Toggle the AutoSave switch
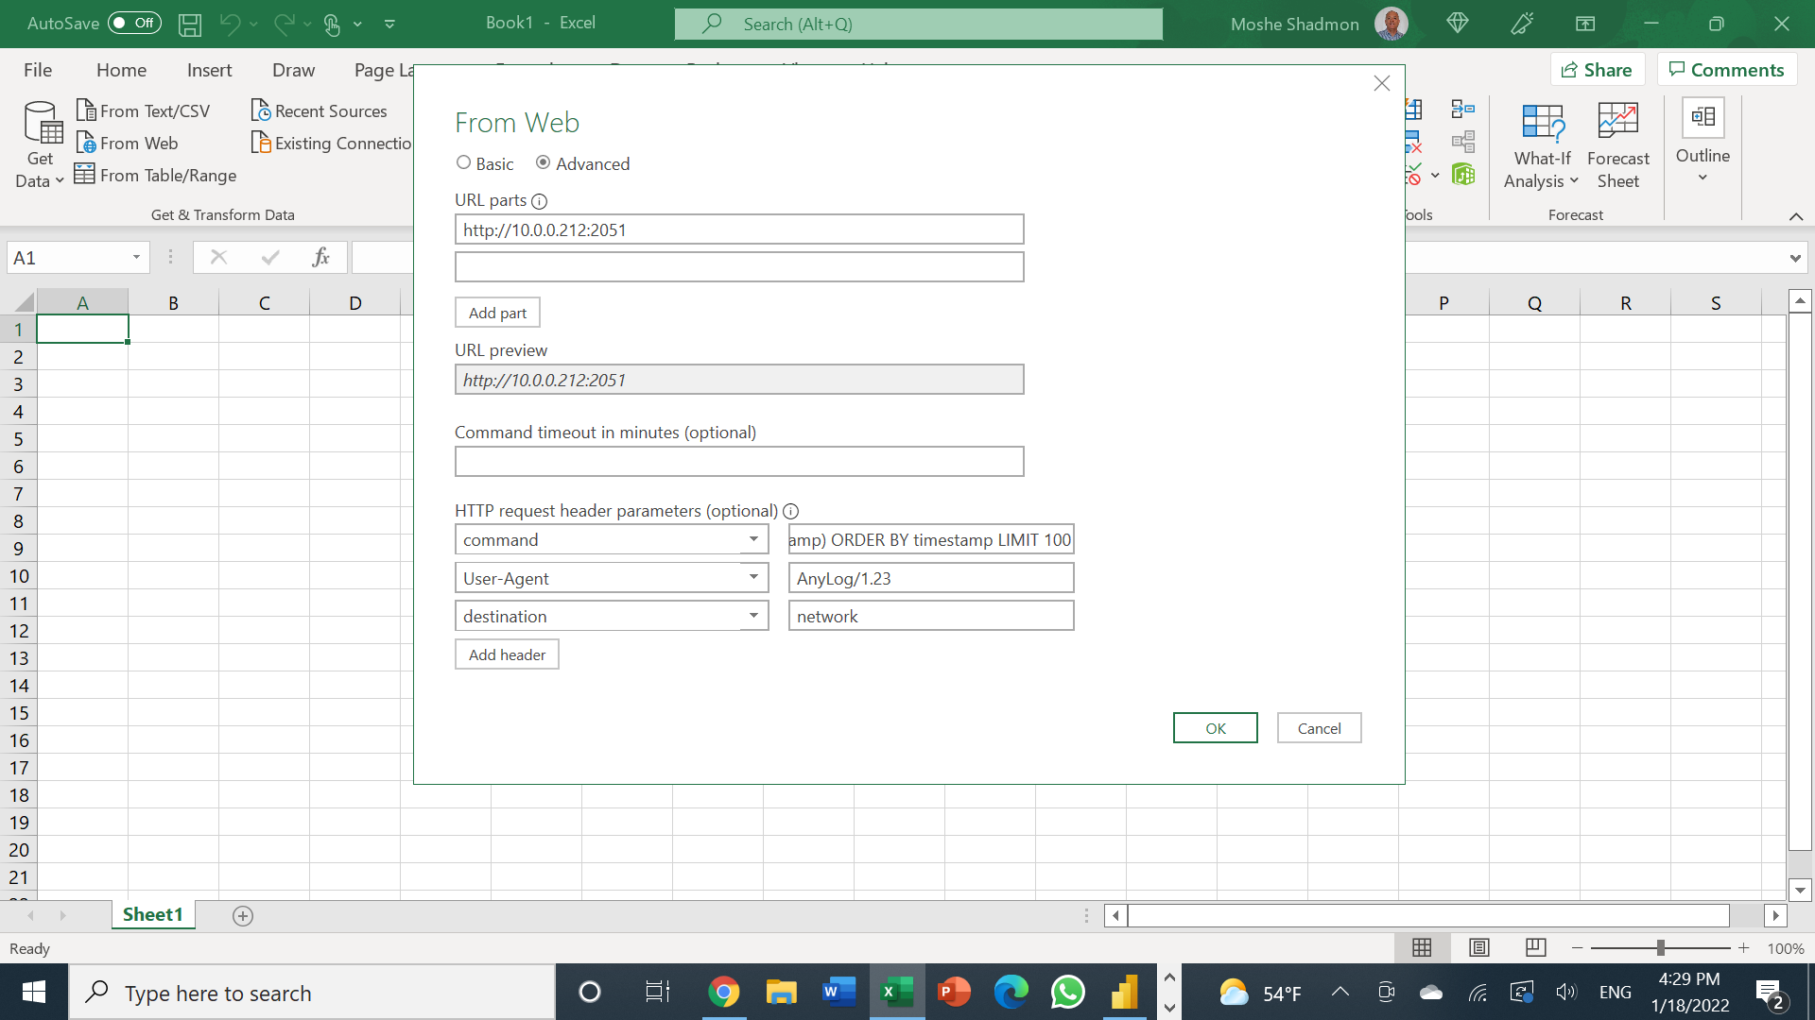This screenshot has width=1815, height=1020. coord(134,23)
